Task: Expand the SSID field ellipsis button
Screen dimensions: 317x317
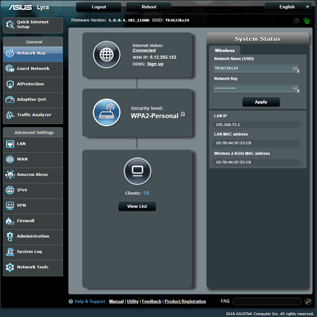Action: [295, 68]
